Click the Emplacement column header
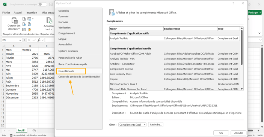The height and width of the screenshot is (137, 264). pos(190,29)
